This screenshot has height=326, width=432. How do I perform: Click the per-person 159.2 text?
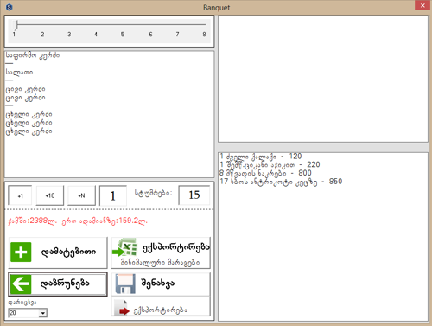pyautogui.click(x=105, y=221)
